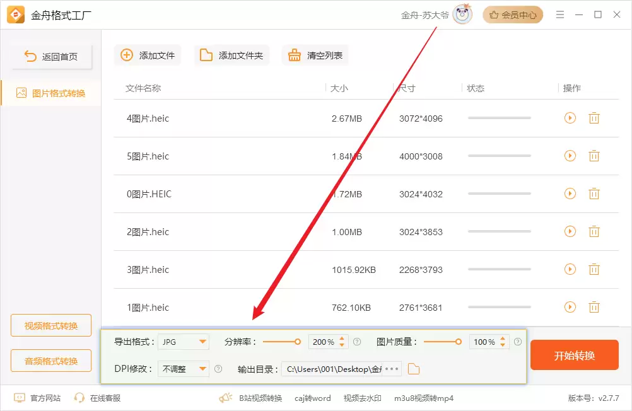Open 视频去水印 link
Screen dimensions: 632x411
click(x=362, y=398)
